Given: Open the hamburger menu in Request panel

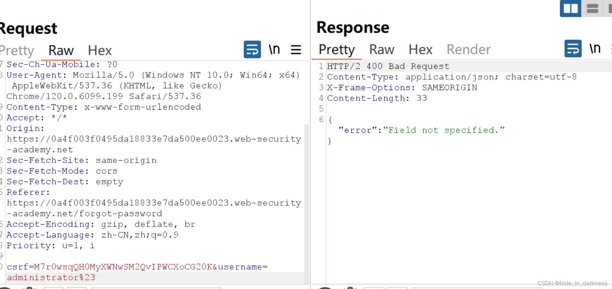Looking at the screenshot, I should click(296, 49).
